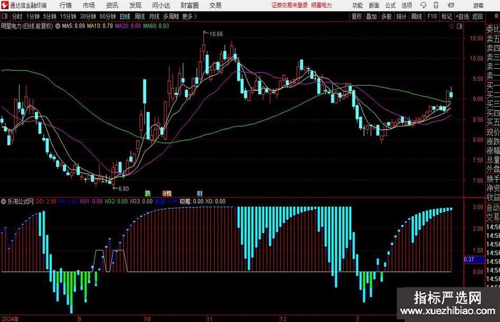The image size is (500, 322).
Task: Switch to 周线 weekly period tab
Action: click(x=139, y=16)
